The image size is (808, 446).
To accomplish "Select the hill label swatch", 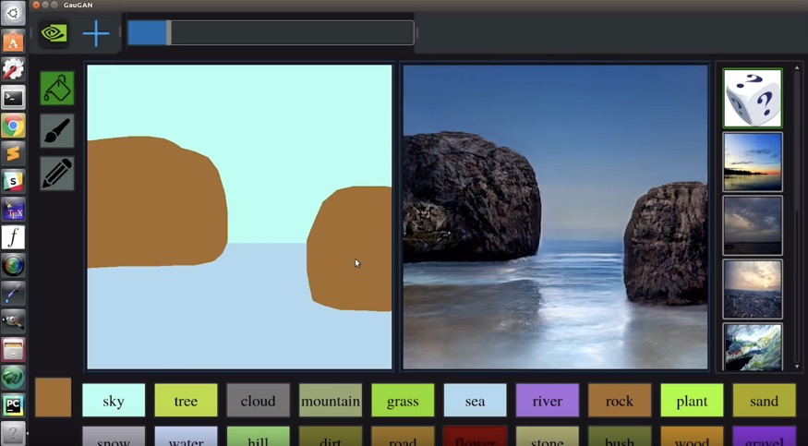I will coord(258,436).
